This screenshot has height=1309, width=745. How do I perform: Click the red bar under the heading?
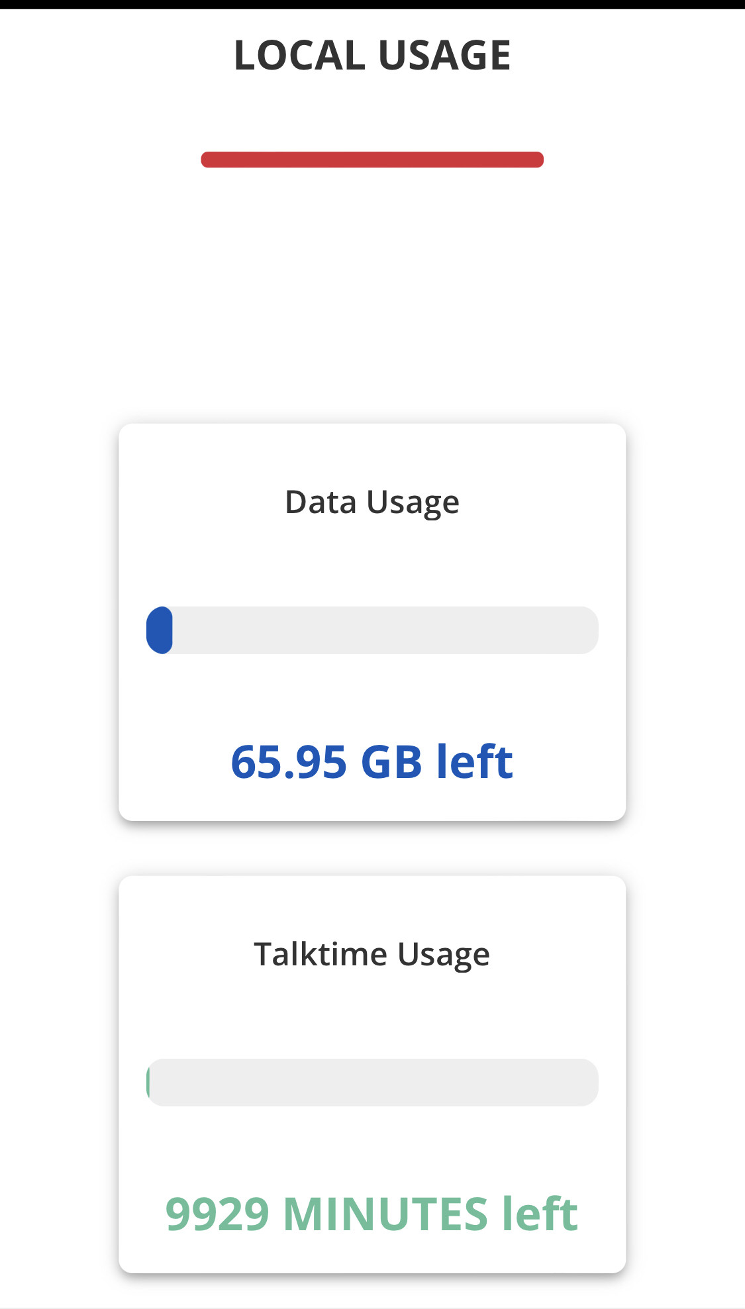point(372,160)
